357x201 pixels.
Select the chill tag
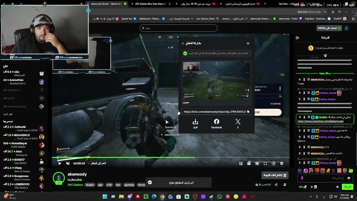(109, 185)
